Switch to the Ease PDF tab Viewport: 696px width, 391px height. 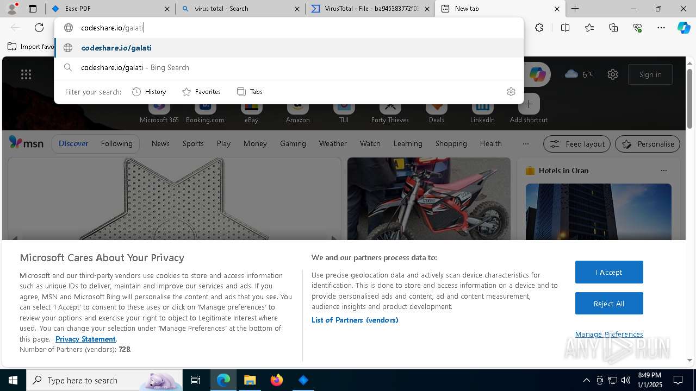pos(110,9)
